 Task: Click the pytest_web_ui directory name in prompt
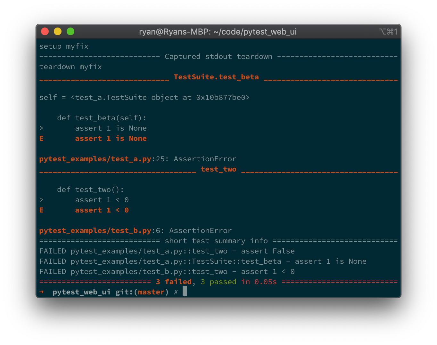coord(81,292)
